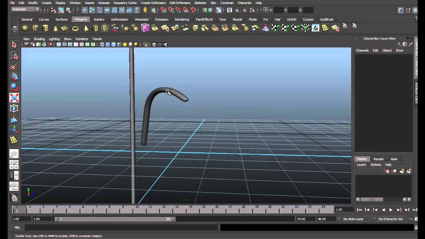Click the playback end time field 24.00
425x239 pixels.
pos(305,219)
